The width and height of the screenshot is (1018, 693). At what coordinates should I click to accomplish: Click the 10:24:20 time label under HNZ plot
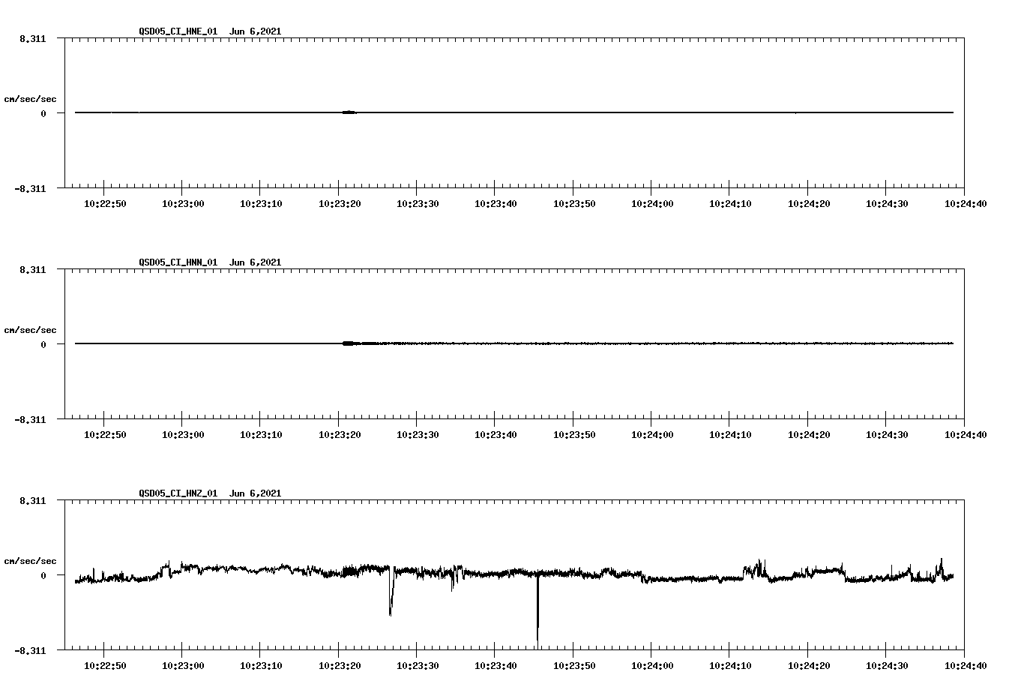(x=808, y=665)
